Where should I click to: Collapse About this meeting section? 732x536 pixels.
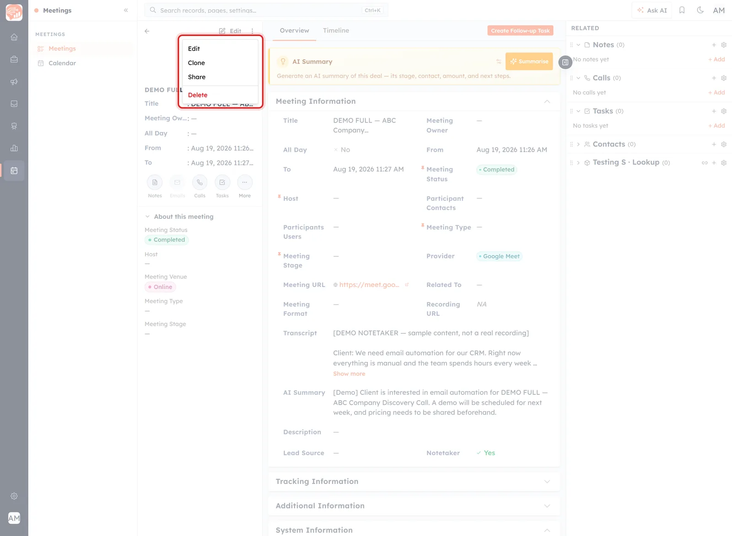[147, 217]
